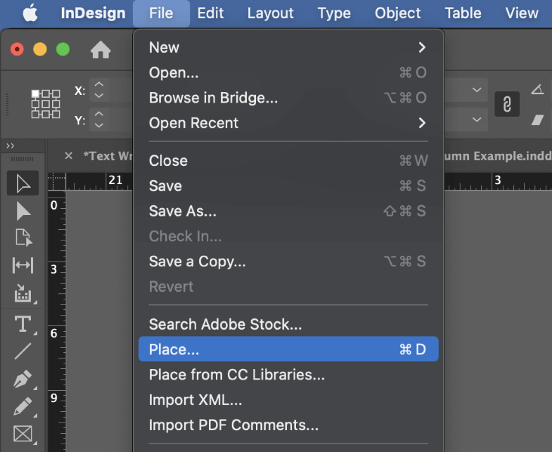Click the Home icon

tap(101, 49)
